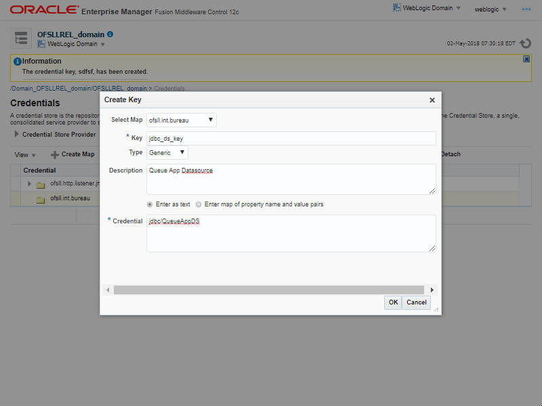Click the plus icon beside Create Map
542x406 pixels.
[x=55, y=155]
